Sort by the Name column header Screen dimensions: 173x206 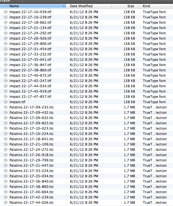tap(33, 6)
